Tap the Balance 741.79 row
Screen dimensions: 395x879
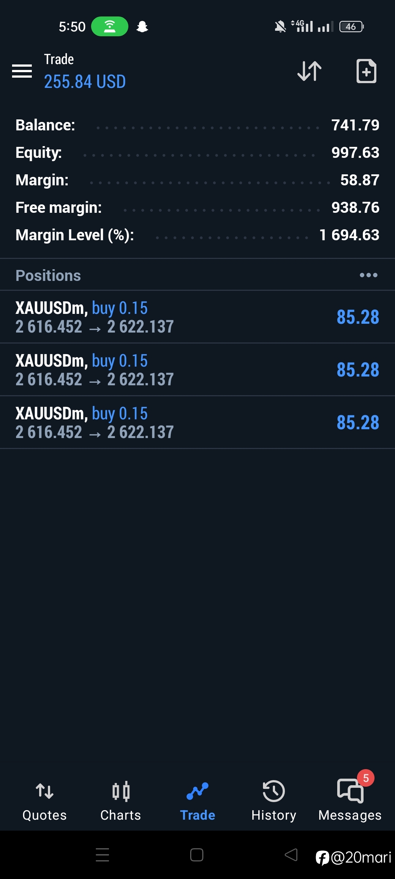click(197, 125)
